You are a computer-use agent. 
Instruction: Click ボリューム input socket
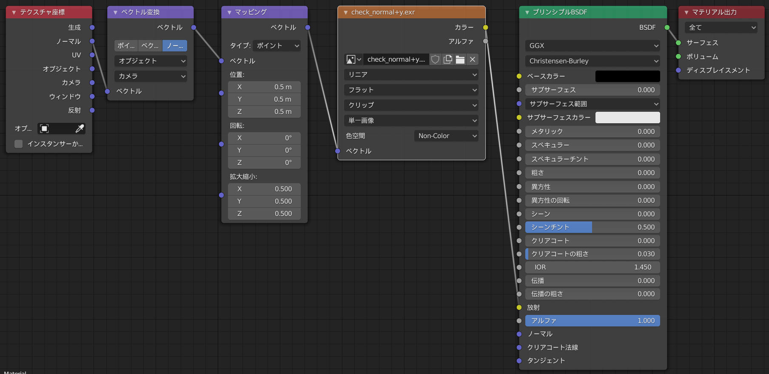(678, 57)
